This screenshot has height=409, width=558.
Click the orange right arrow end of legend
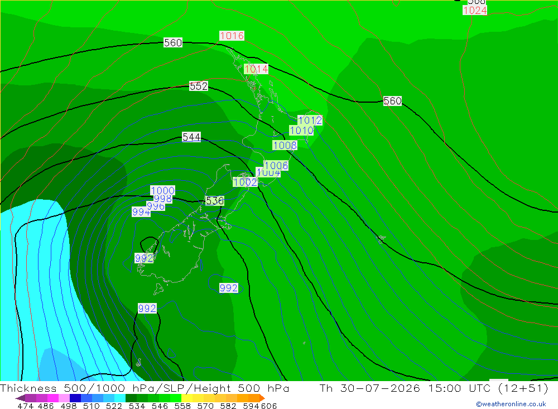point(262,398)
